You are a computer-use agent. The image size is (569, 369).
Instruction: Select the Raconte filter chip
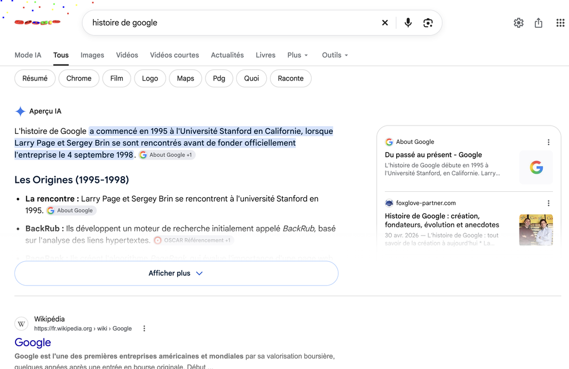click(291, 78)
